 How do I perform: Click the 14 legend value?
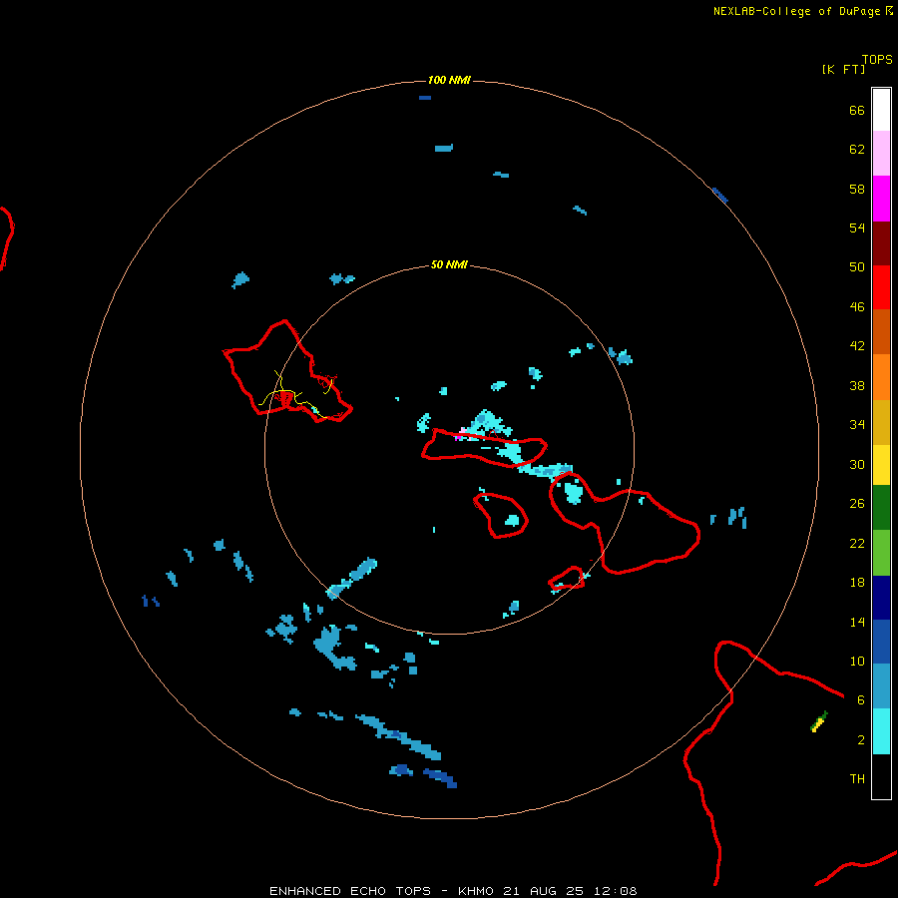857,622
